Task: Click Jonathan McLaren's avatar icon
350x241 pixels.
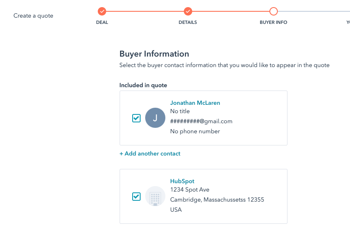Action: 155,118
